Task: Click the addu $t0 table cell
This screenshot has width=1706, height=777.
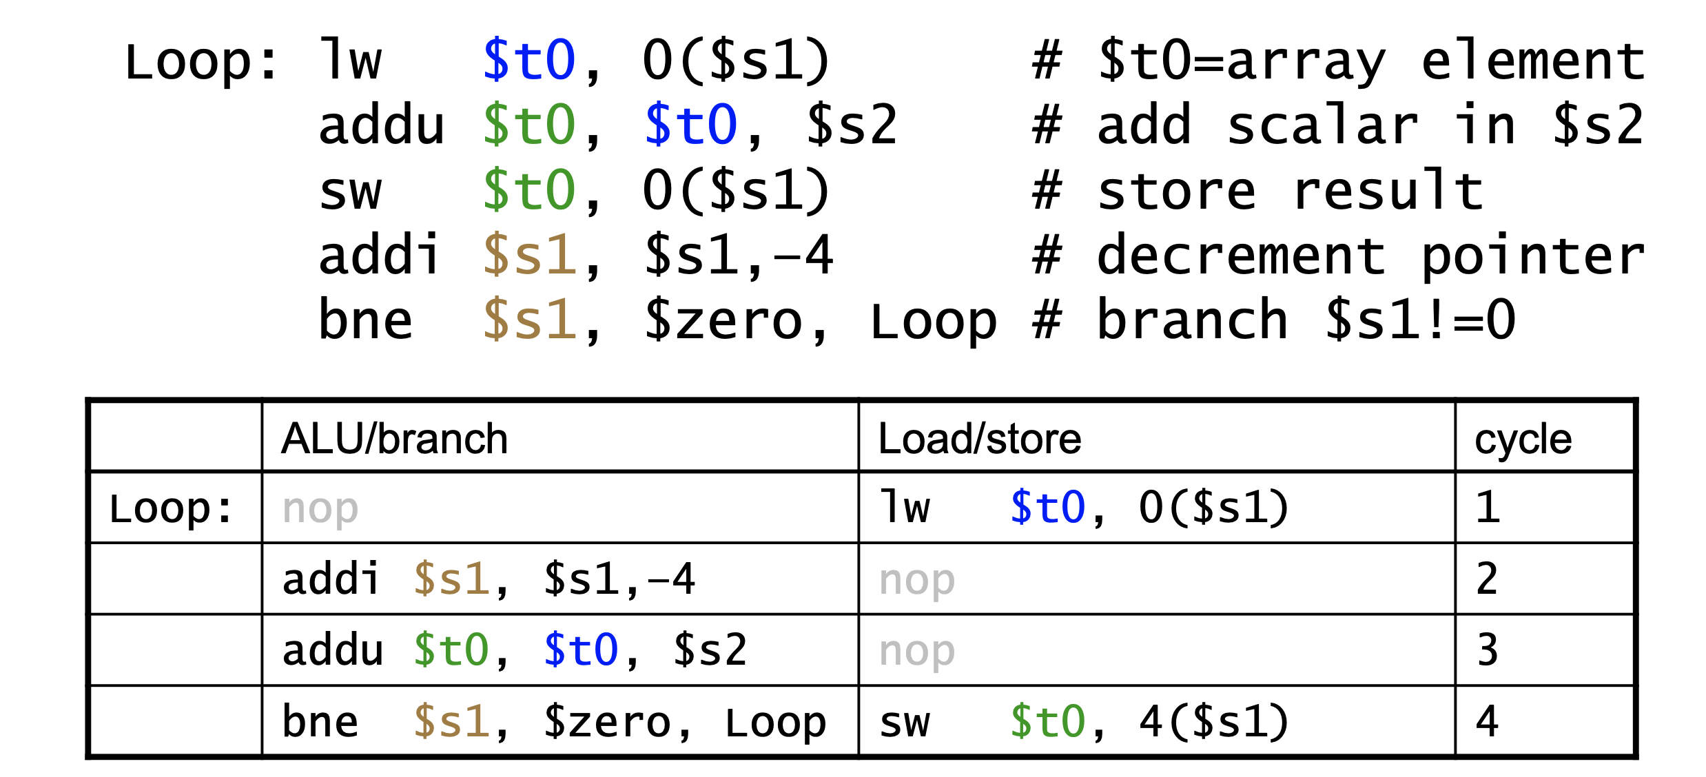Action: [514, 650]
